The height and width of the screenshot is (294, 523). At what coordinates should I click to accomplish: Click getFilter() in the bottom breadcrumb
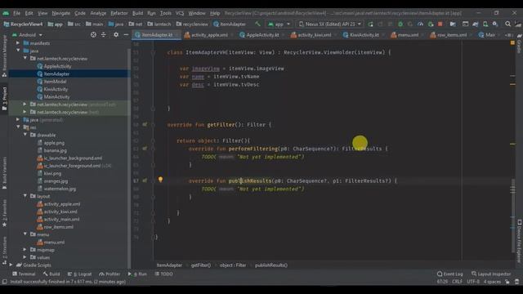201,265
